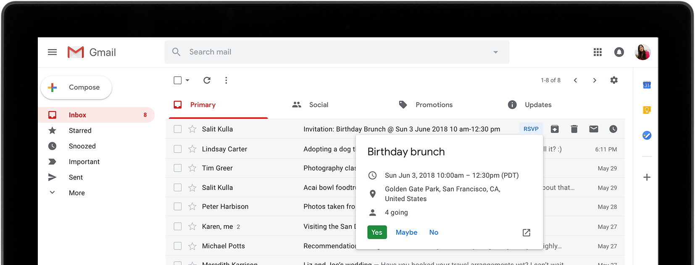Open the main menu hamburger icon
The height and width of the screenshot is (265, 695).
click(52, 52)
